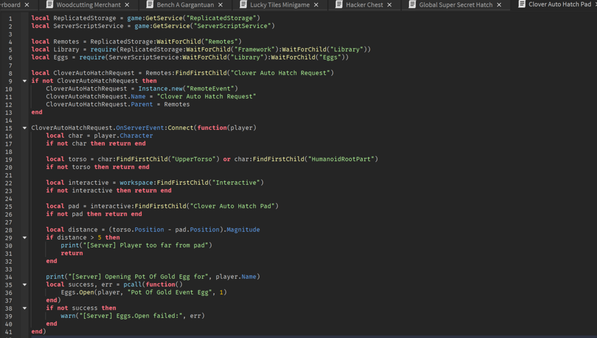Image resolution: width=597 pixels, height=338 pixels.
Task: Fold the distance check block at line 29
Action: point(24,238)
